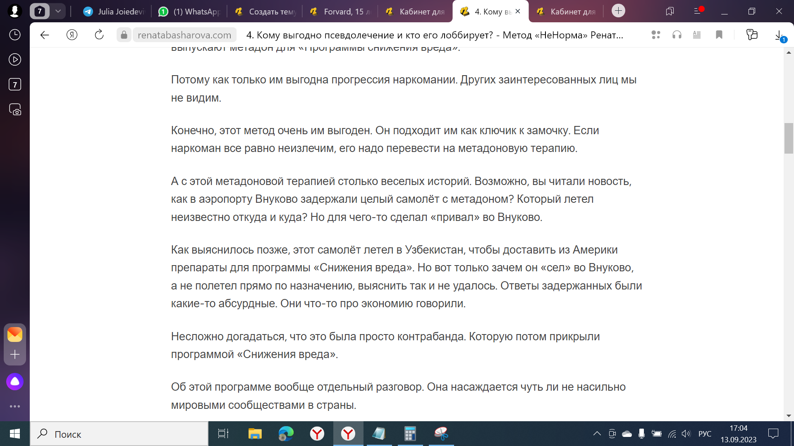Click the Yandex Mail icon in sidebar
Viewport: 794px width, 446px height.
tap(15, 334)
